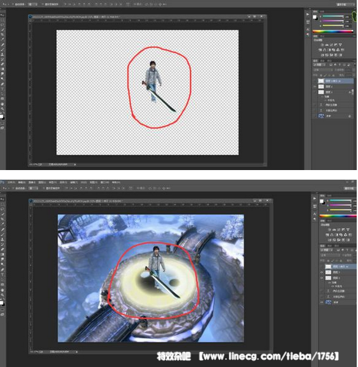This screenshot has height=367, width=358.
Task: Select Eraser tool in transparent-canvas window
Action: (3, 64)
